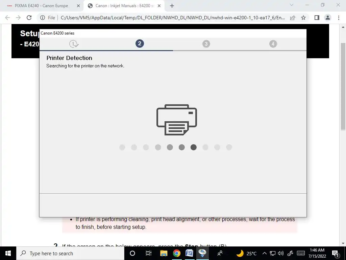Click the Printer Detection heading
Image resolution: width=346 pixels, height=260 pixels.
[x=69, y=58]
